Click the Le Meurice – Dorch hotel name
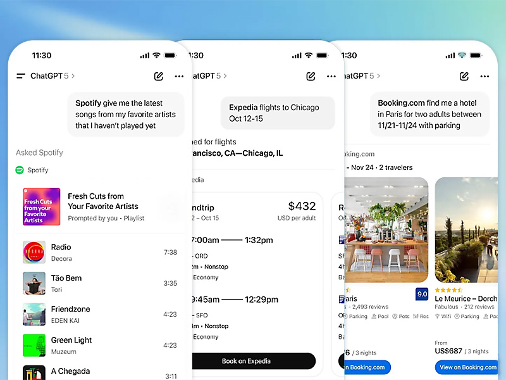This screenshot has height=380, width=506. click(x=466, y=298)
